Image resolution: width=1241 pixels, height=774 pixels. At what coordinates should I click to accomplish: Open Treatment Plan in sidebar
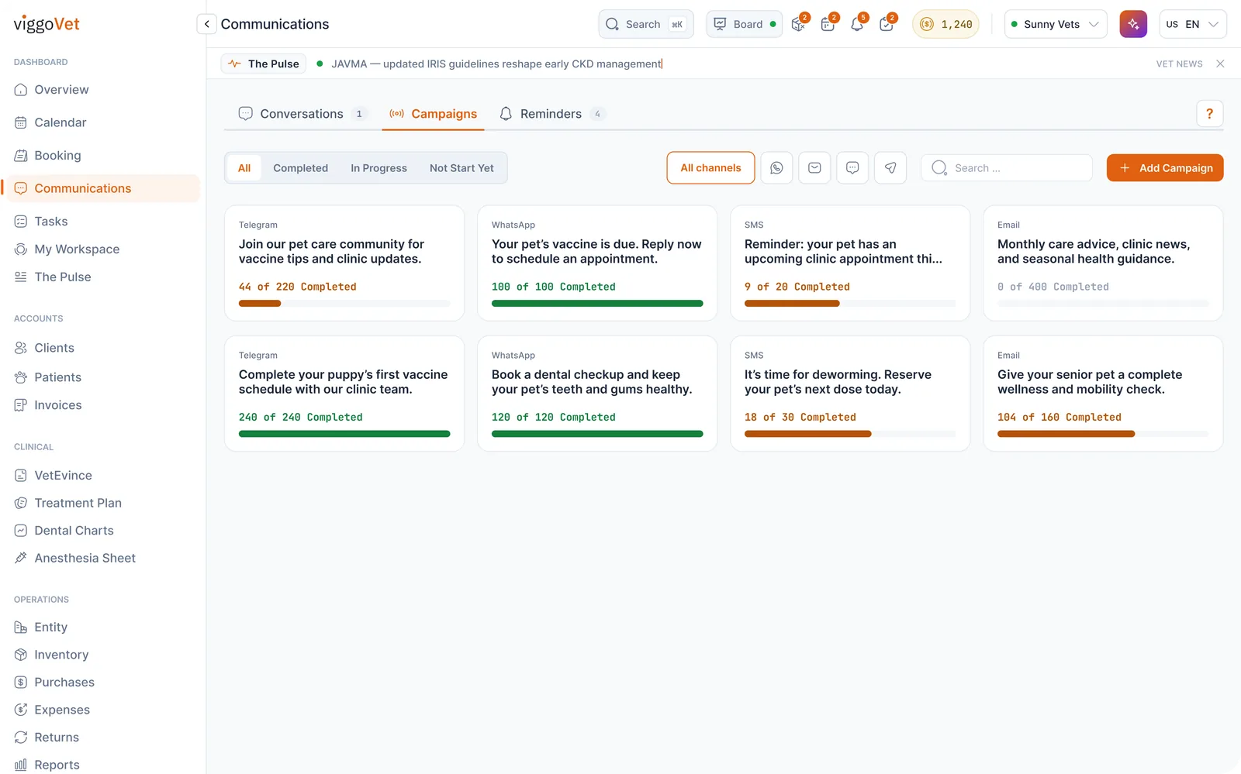[x=78, y=503]
